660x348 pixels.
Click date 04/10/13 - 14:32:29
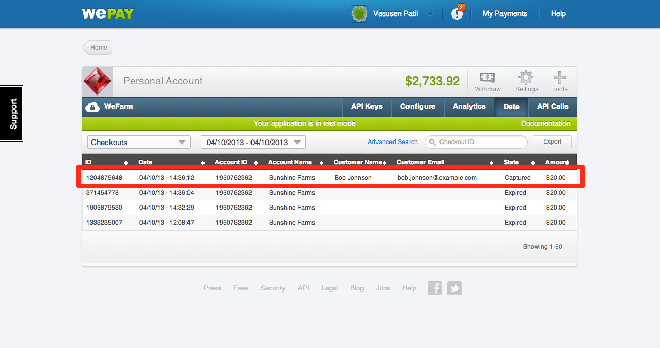click(167, 208)
